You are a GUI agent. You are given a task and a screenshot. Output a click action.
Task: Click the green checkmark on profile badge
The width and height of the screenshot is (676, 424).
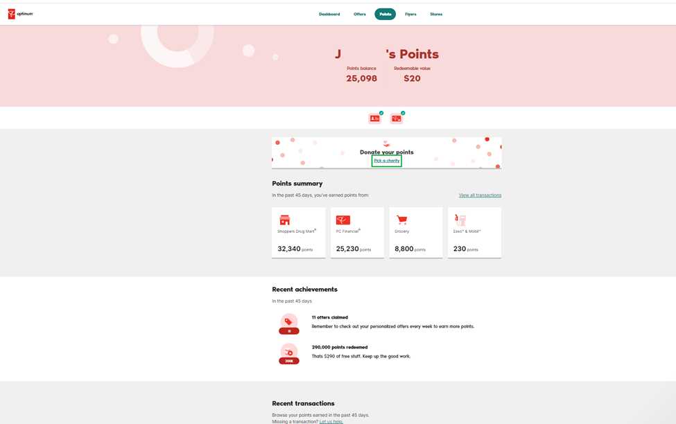pos(381,113)
